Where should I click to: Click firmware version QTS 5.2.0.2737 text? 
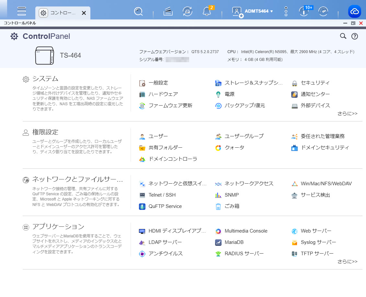point(205,52)
